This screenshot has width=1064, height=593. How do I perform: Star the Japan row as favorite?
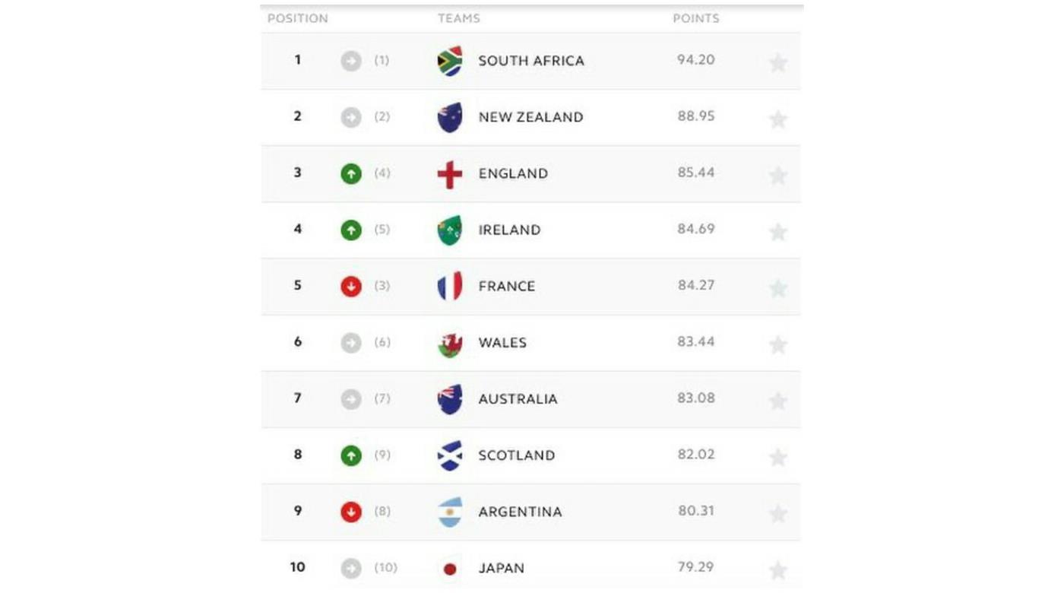pos(777,569)
